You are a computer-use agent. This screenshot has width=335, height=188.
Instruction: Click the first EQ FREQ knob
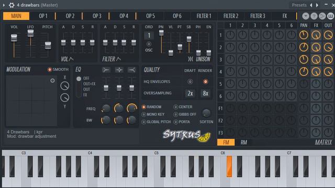pos(106,109)
